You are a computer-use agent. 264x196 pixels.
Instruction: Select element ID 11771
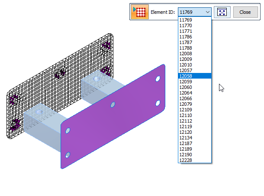pos(195,31)
